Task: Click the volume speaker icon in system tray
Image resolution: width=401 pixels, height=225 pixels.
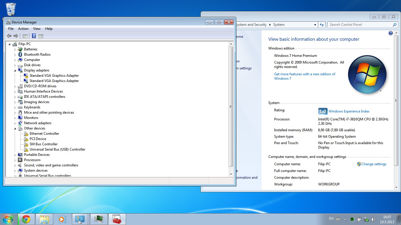Action: click(x=373, y=219)
